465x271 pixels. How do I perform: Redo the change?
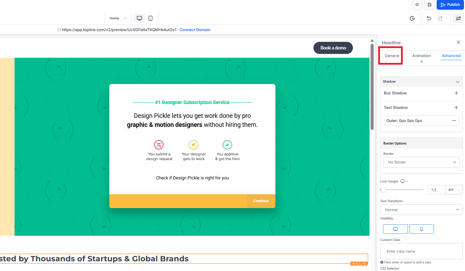[440, 18]
